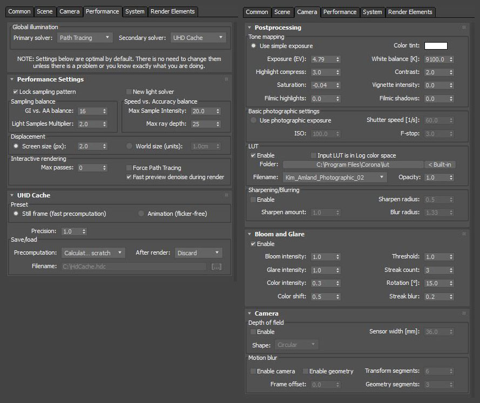
Task: Select the Use photographic exposure radio button
Action: point(253,120)
